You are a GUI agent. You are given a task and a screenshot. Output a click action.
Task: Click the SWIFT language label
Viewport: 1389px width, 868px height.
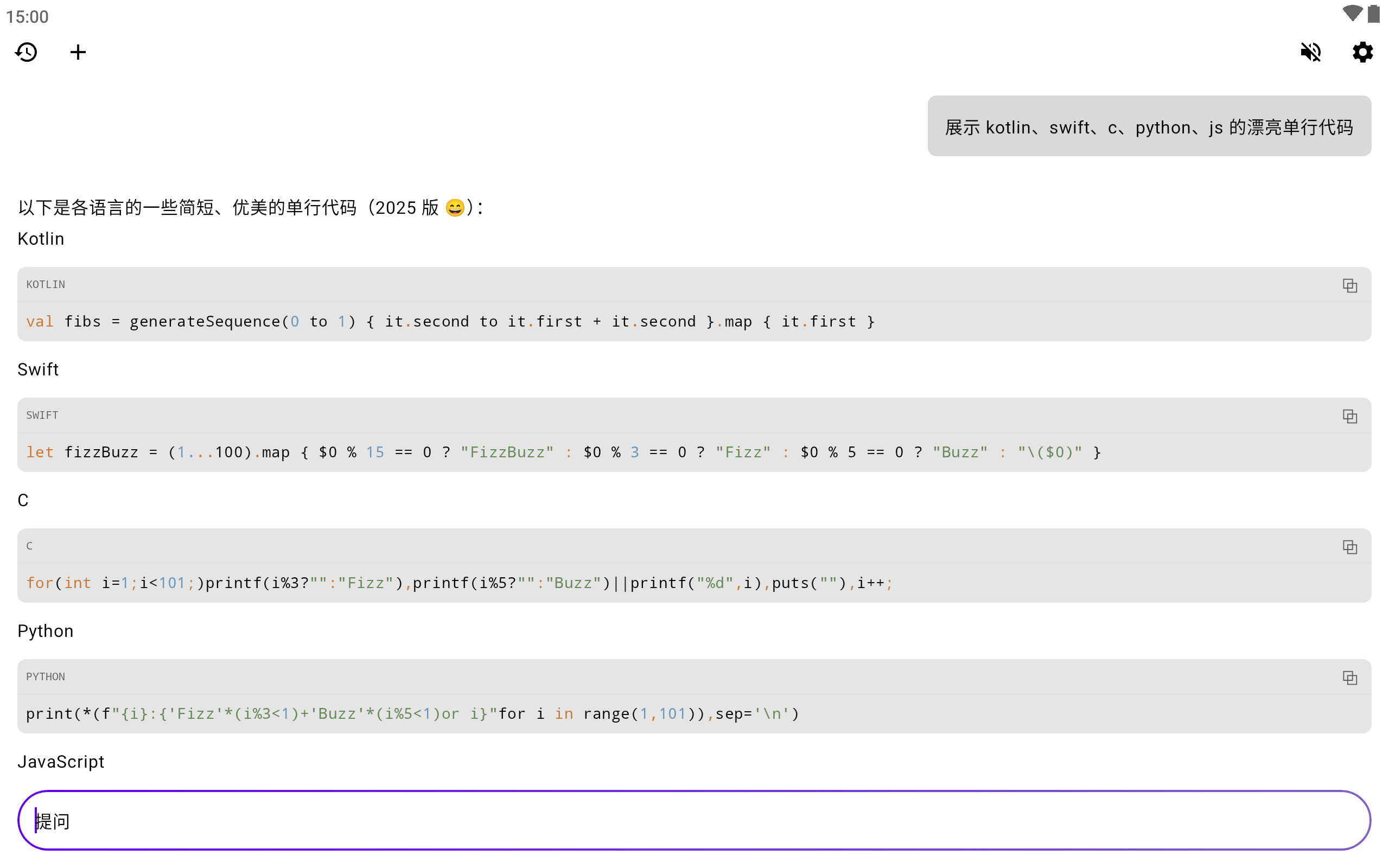pos(42,416)
